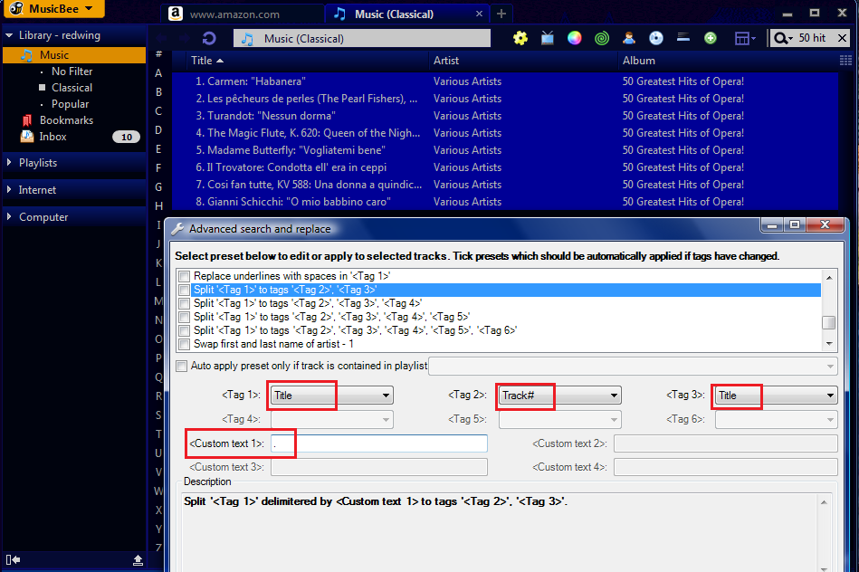Viewport: 859px width, 572px height.
Task: Open the playlist selection dropdown
Action: [633, 366]
